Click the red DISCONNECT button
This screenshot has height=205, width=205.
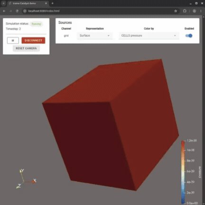[33, 40]
